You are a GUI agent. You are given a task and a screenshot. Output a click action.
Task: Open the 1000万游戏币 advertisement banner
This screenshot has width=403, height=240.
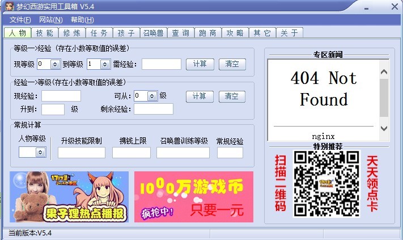(x=193, y=196)
